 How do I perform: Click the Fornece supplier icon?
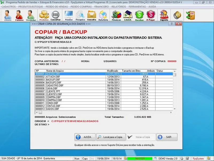19,15
